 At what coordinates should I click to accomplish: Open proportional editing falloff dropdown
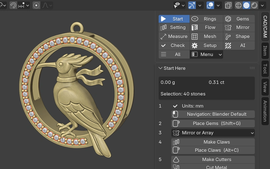tap(47, 5)
